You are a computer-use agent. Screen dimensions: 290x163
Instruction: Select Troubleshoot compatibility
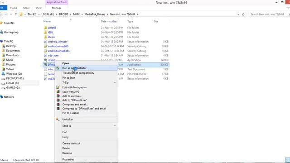click(78, 73)
